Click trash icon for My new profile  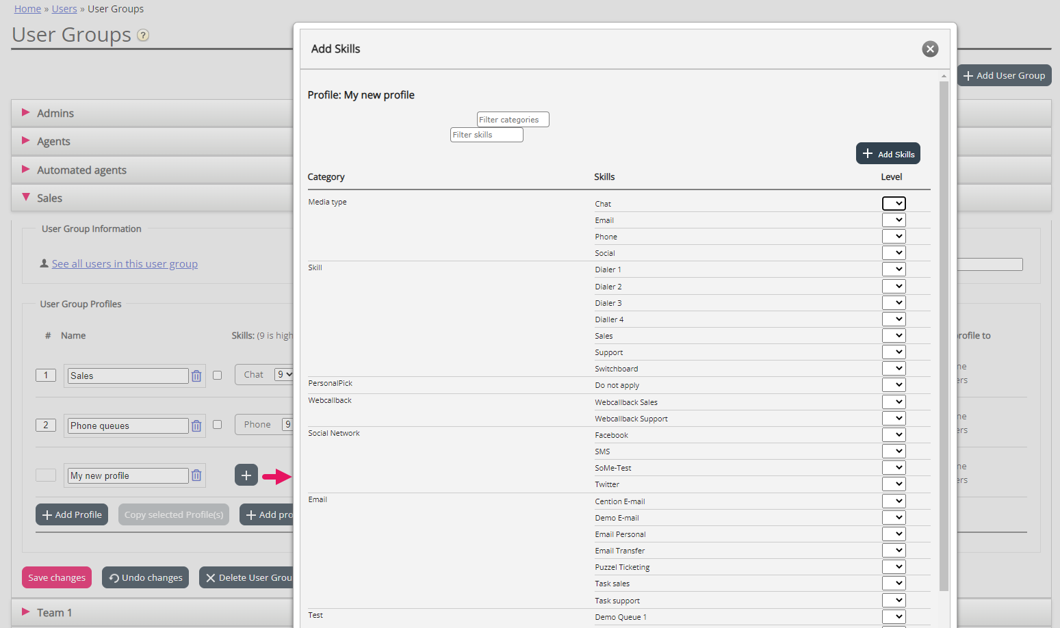196,475
